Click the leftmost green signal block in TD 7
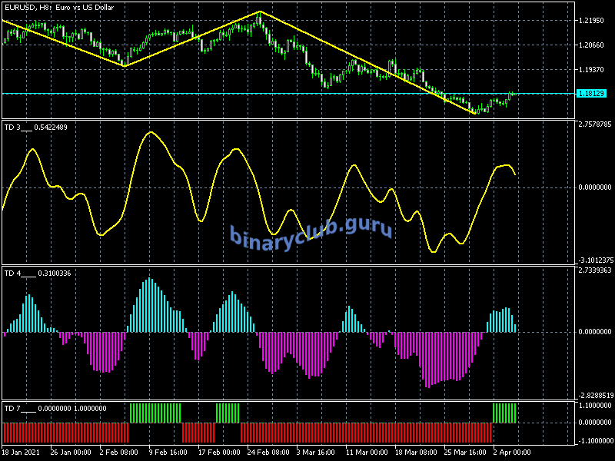The image size is (615, 461). (155, 413)
